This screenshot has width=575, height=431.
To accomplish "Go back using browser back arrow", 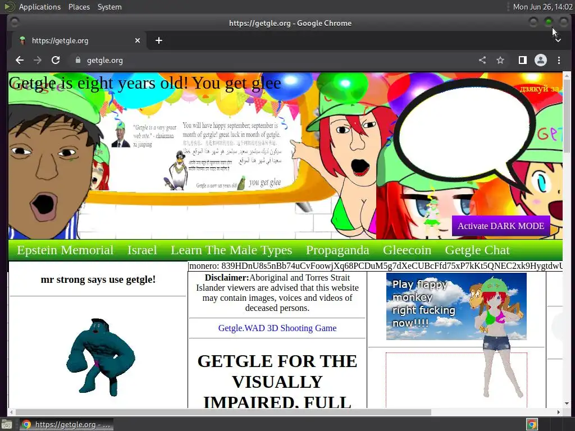I will tap(20, 60).
